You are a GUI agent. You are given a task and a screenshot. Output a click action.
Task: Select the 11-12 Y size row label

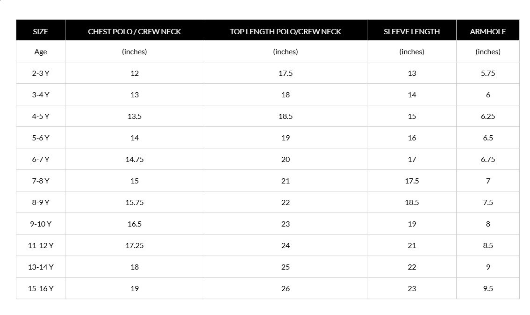41,246
